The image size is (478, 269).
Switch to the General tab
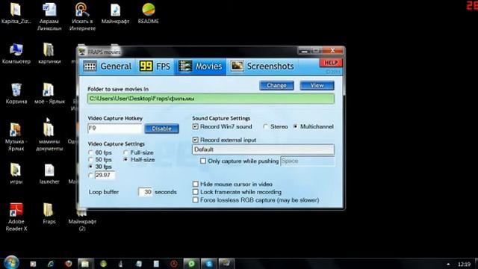click(107, 67)
